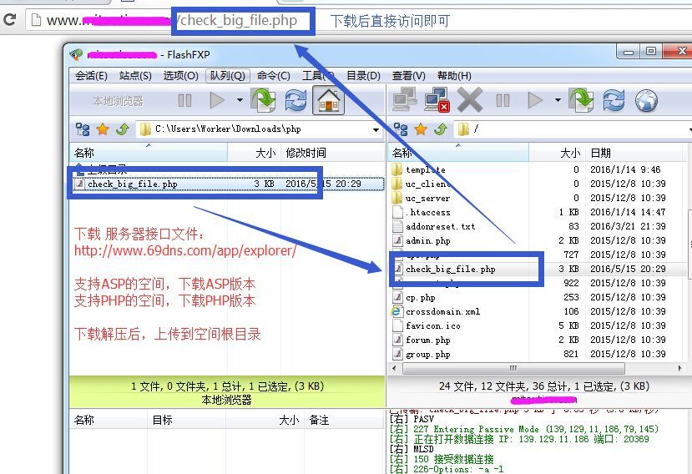This screenshot has width=692, height=474.
Task: Open the 站点(S) menu
Action: (135, 76)
